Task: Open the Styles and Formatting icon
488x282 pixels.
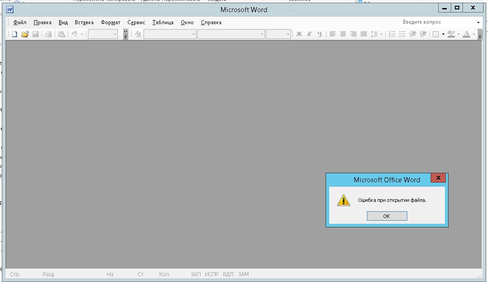Action: point(138,34)
